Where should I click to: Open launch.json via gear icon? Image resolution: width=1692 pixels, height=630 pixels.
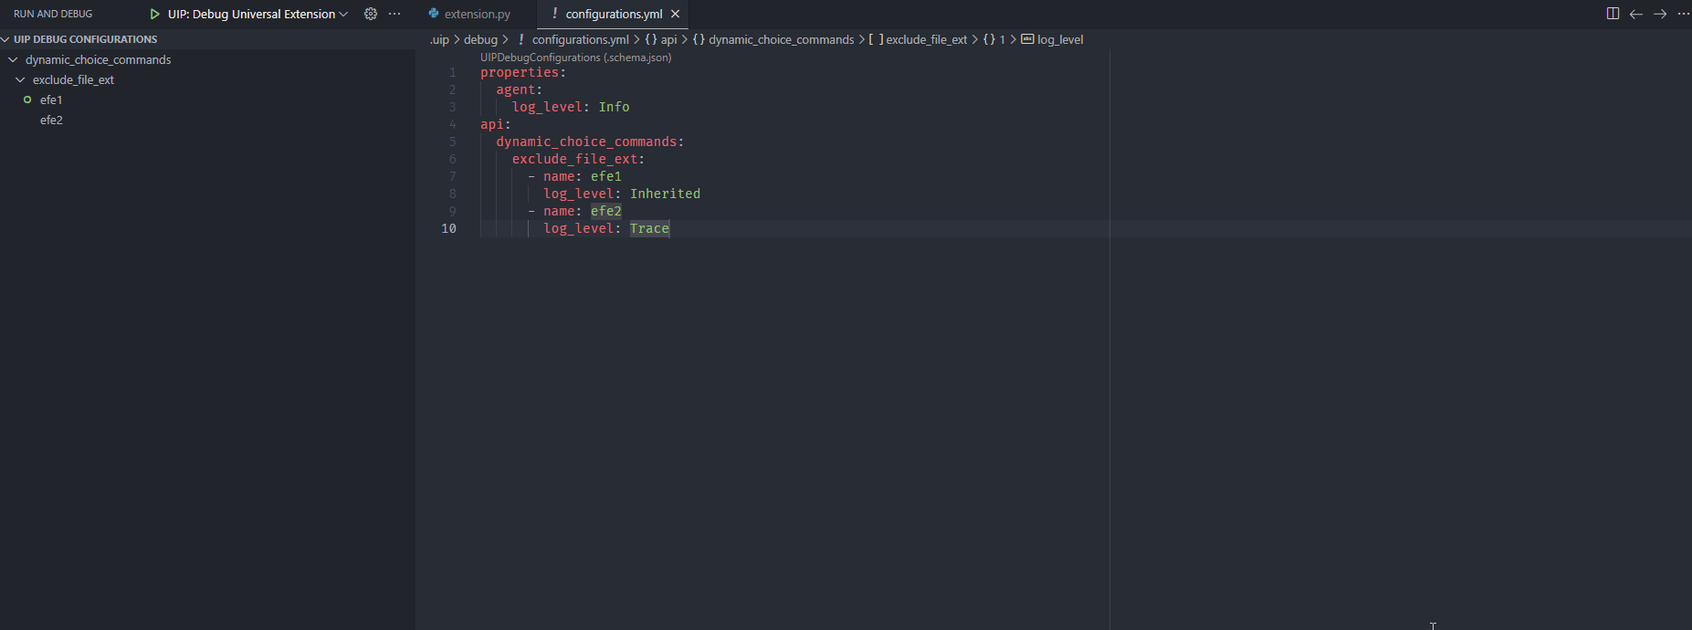(371, 14)
